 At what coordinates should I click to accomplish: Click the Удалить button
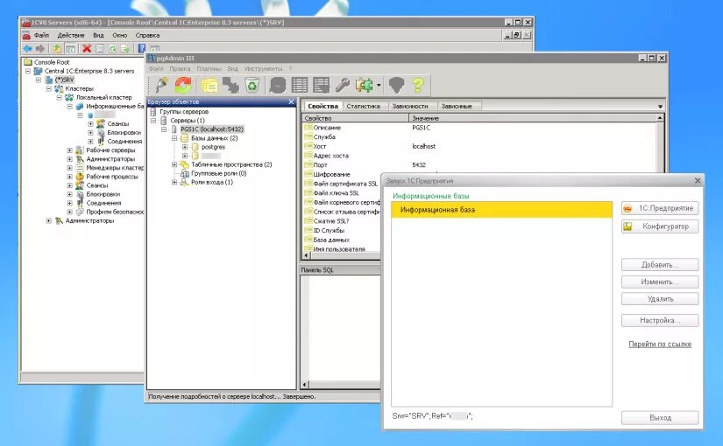tap(660, 299)
